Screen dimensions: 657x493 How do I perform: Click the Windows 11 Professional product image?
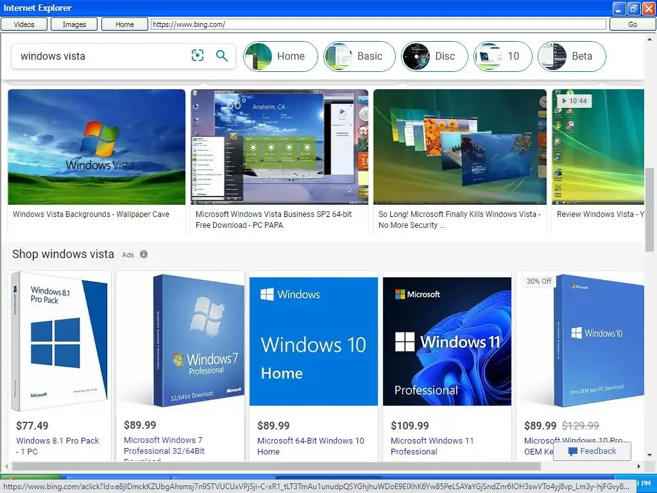coord(447,342)
